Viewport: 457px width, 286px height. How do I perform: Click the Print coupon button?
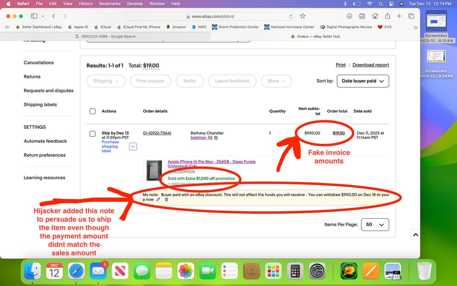(151, 81)
